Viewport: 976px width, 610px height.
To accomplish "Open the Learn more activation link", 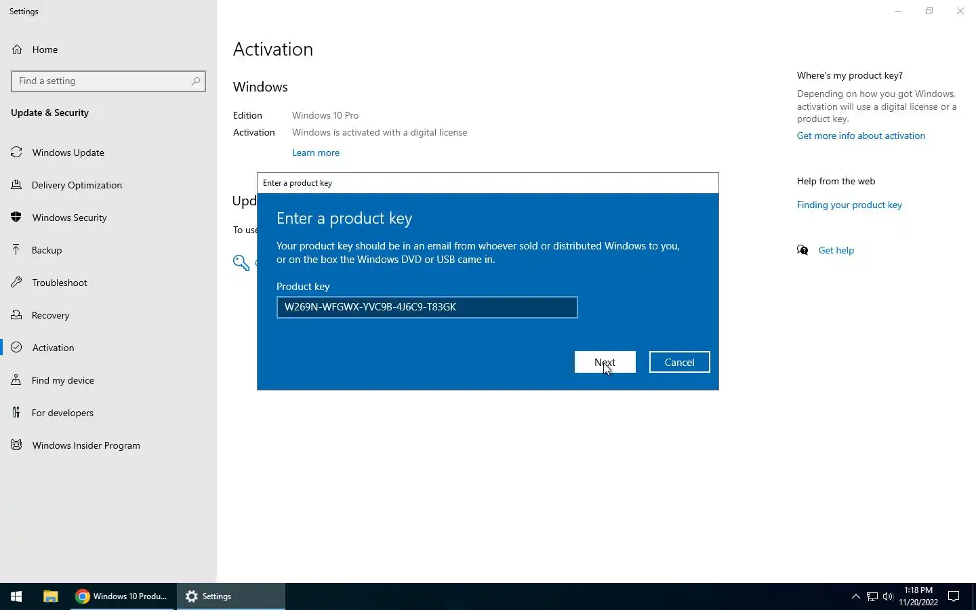I will (316, 152).
